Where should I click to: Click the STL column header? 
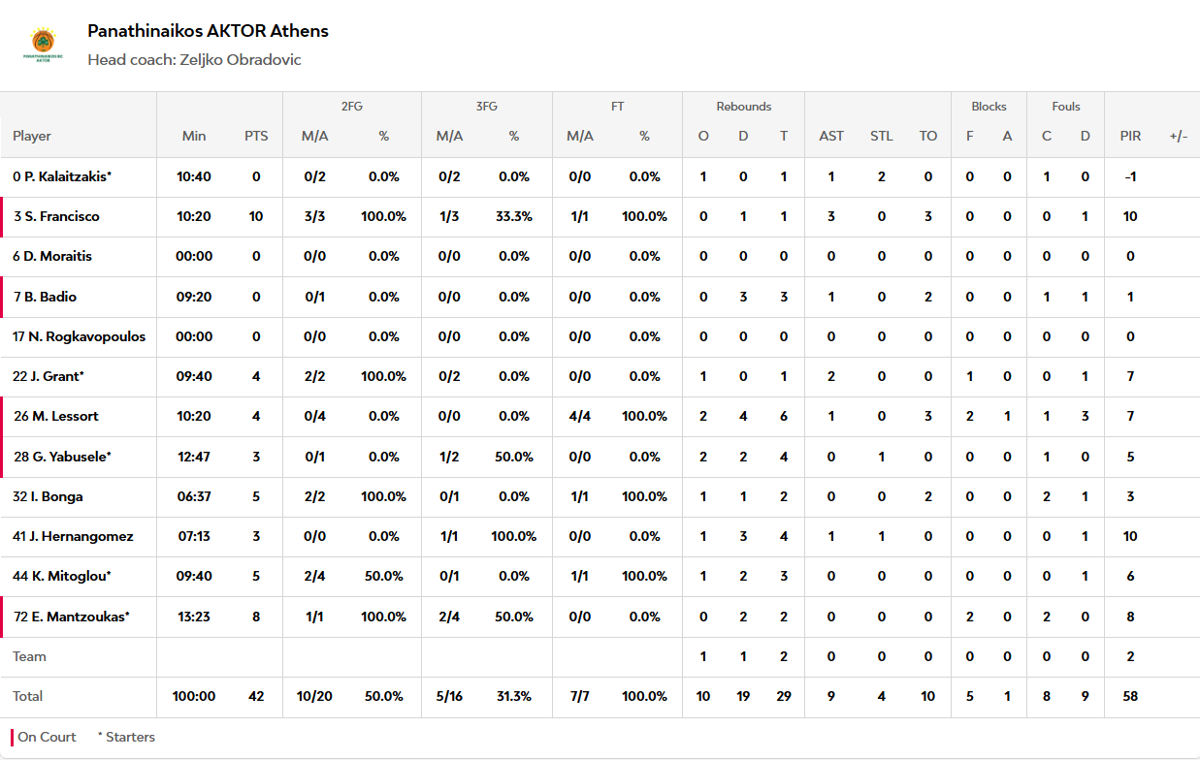pyautogui.click(x=881, y=136)
